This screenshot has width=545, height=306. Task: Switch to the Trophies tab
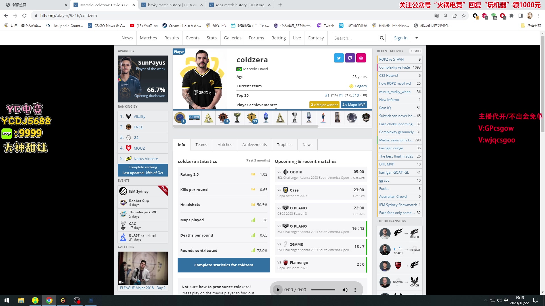point(285,144)
